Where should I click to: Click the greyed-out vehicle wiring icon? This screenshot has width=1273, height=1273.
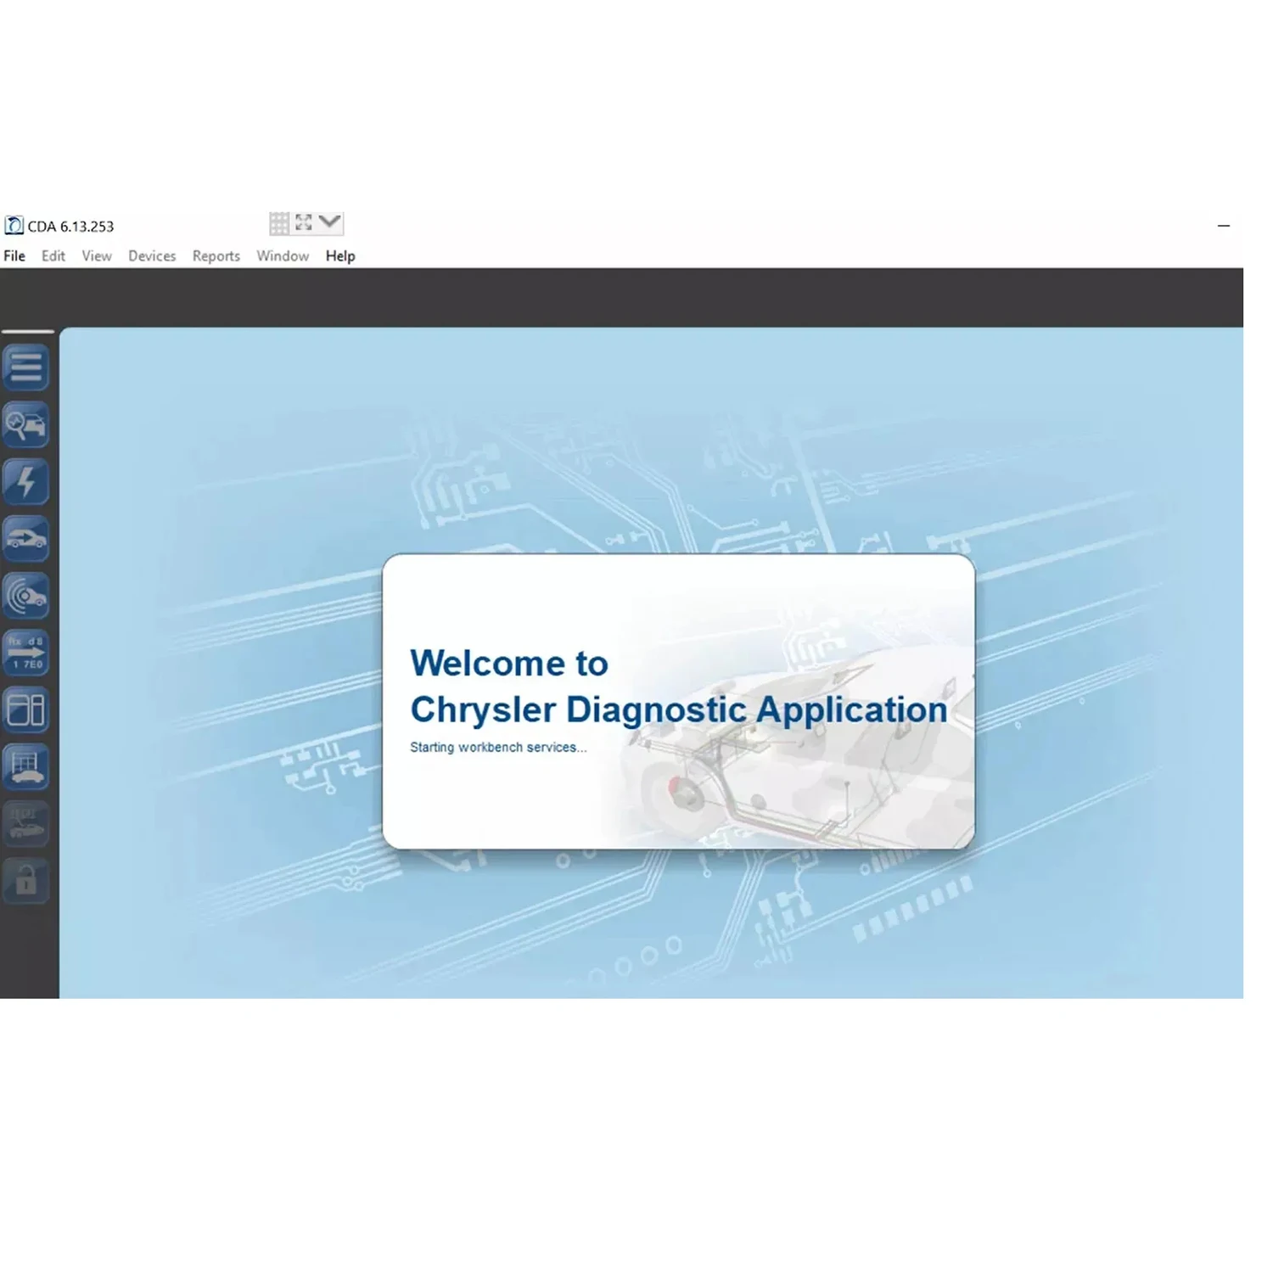[x=26, y=824]
